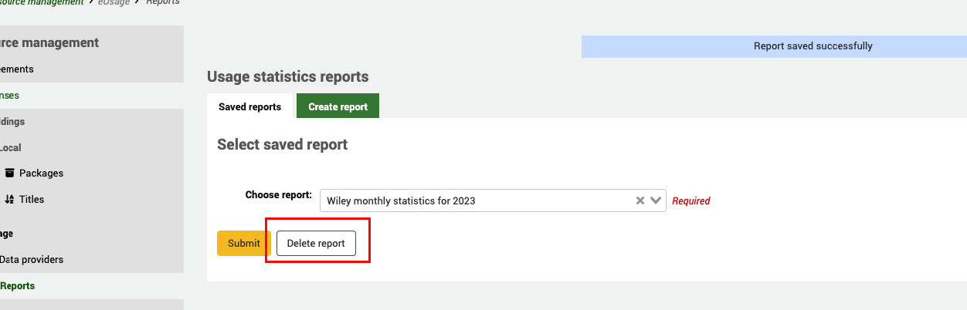Click the Packages archive box icon
Screen dimensions: 967x310
(x=9, y=174)
